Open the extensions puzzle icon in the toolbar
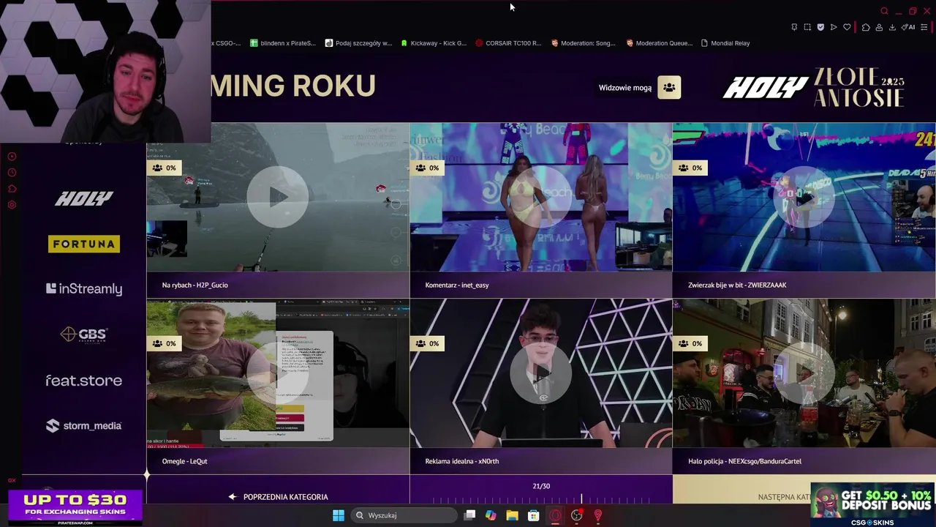The image size is (936, 527). pos(866,27)
